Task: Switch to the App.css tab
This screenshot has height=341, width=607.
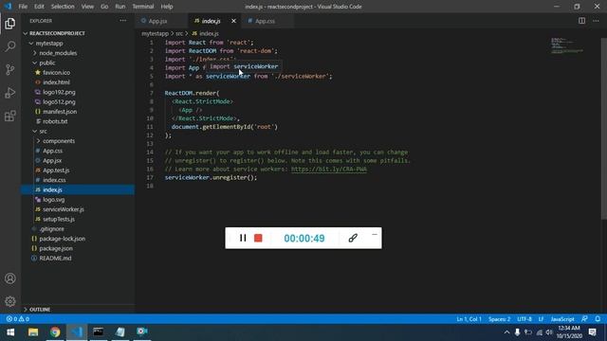Action: point(266,21)
